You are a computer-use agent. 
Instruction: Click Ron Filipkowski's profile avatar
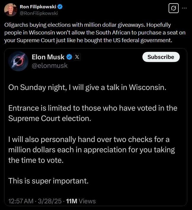pos(10,10)
